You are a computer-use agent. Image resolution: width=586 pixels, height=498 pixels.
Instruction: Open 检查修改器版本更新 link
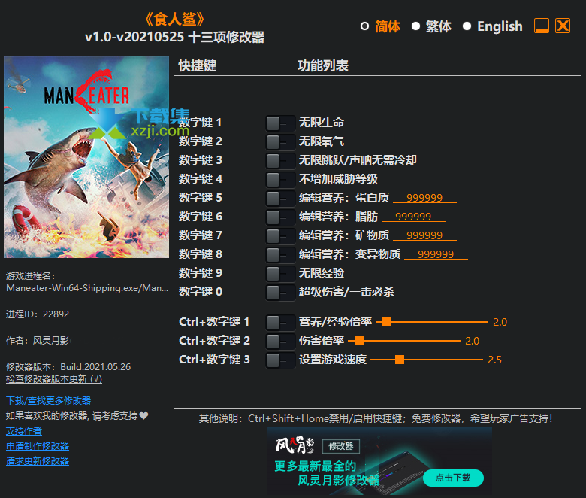tap(54, 378)
